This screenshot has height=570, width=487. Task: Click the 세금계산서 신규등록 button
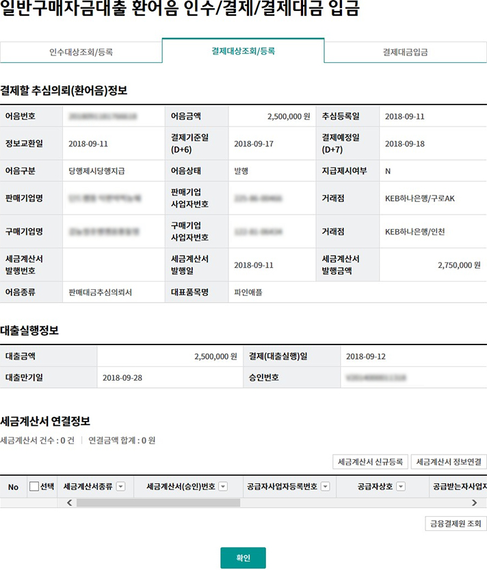370,462
